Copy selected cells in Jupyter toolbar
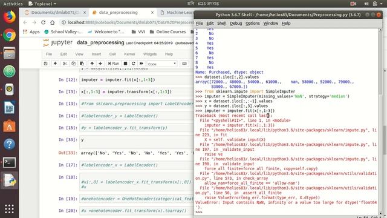387x218 pixels. pyautogui.click(x=74, y=64)
